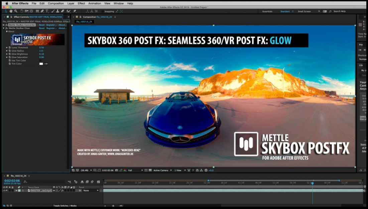Click the Search Help magnifier icon
Screen dimensions: 368x209
coord(330,11)
